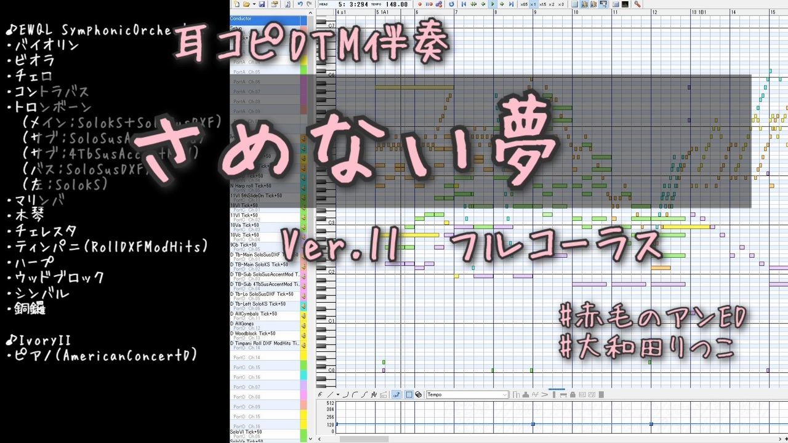This screenshot has width=788, height=443.
Task: Select x0.5 playback speed
Action: 524,4
